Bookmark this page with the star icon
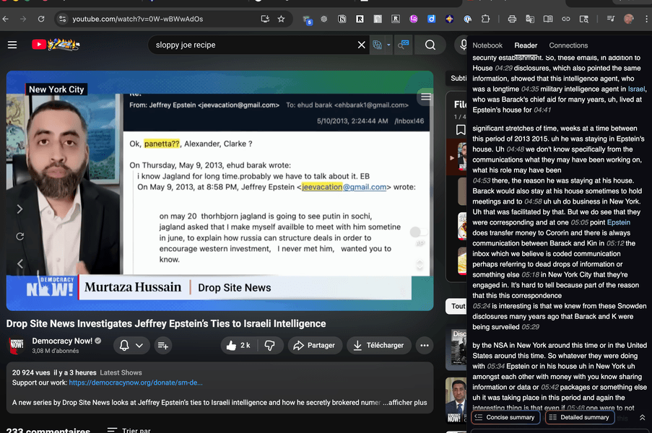Viewport: 652px width, 433px height. (281, 19)
